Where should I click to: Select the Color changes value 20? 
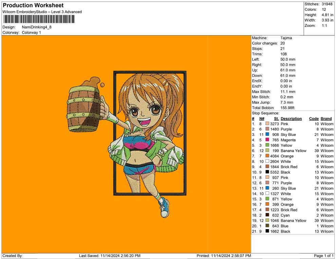point(283,43)
